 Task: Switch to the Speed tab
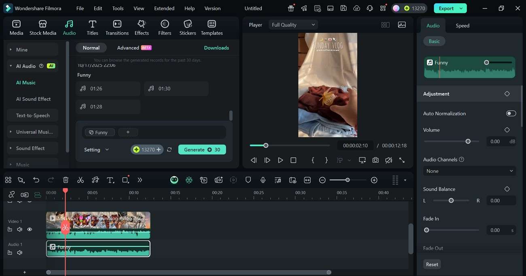(x=462, y=25)
